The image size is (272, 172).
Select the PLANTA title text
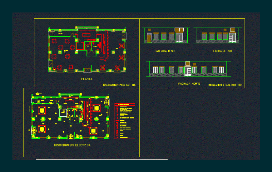(87, 79)
